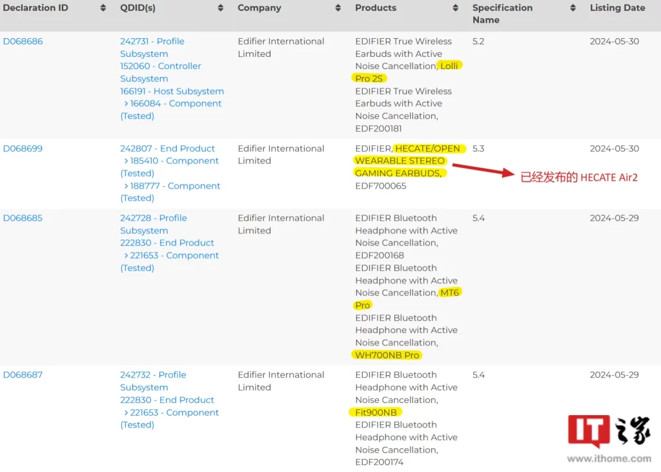Select specification value 5.2
661x472 pixels.
478,41
